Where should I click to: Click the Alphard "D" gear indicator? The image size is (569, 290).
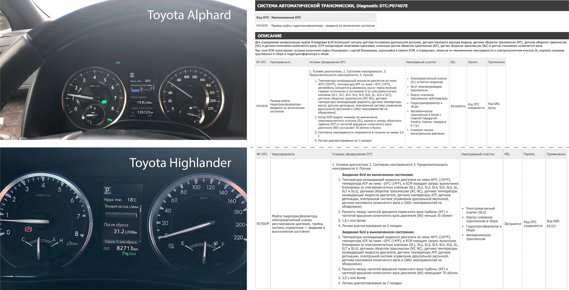(x=132, y=75)
